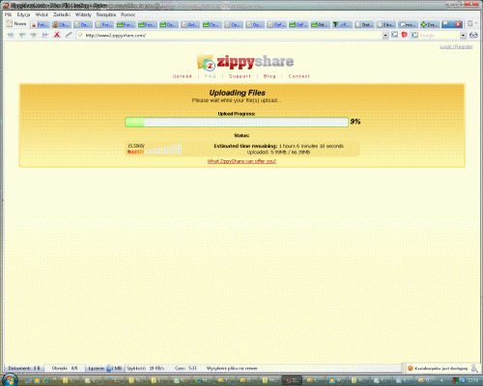Expand the address bar dropdown arrow
This screenshot has width=483, height=386.
coord(385,36)
